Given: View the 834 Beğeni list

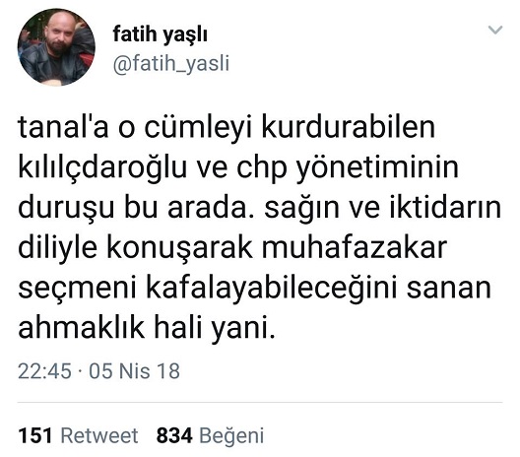Looking at the screenshot, I should [x=210, y=435].
